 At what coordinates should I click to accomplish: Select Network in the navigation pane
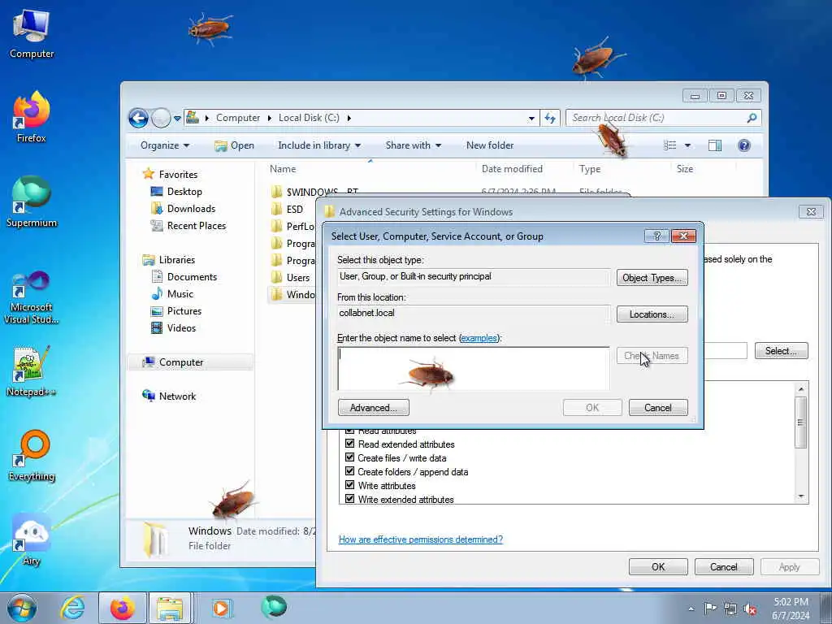point(169,396)
